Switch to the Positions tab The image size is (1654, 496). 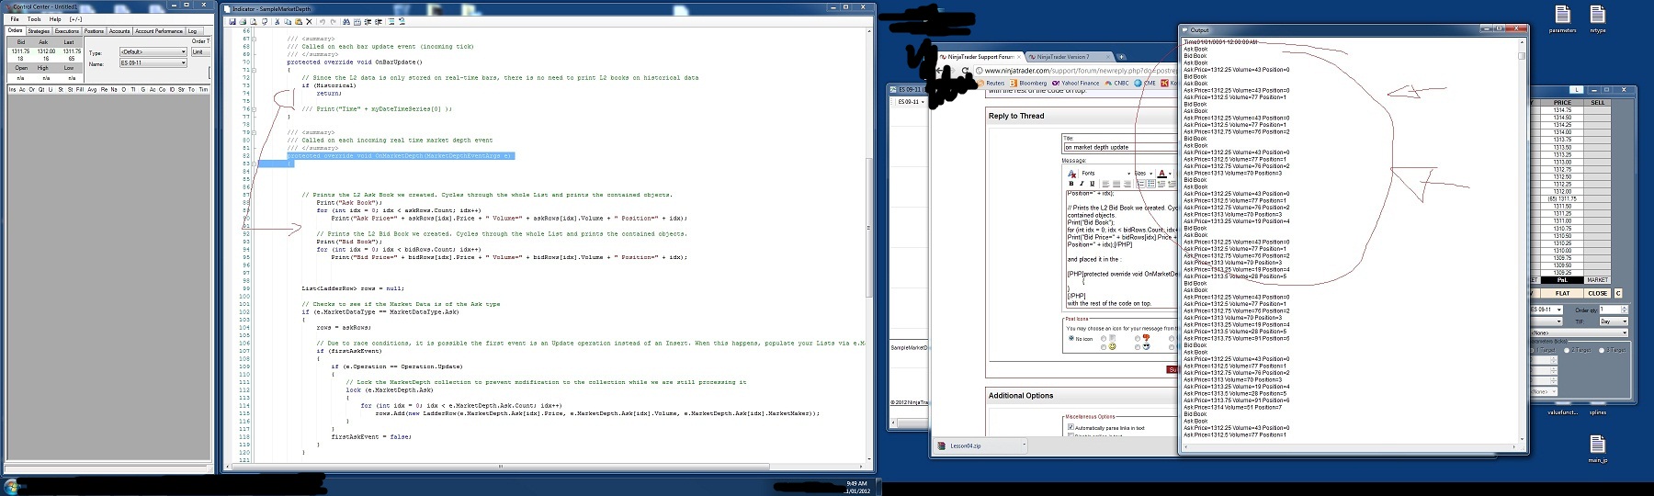95,31
